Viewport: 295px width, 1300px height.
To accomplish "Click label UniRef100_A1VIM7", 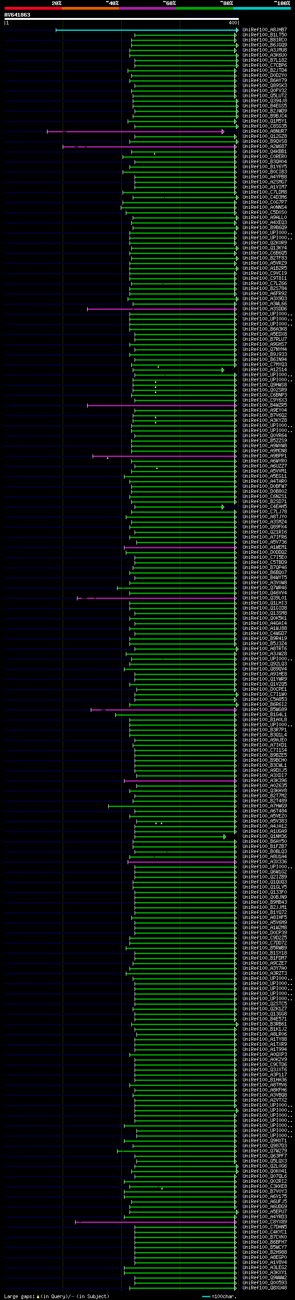I will (265, 187).
